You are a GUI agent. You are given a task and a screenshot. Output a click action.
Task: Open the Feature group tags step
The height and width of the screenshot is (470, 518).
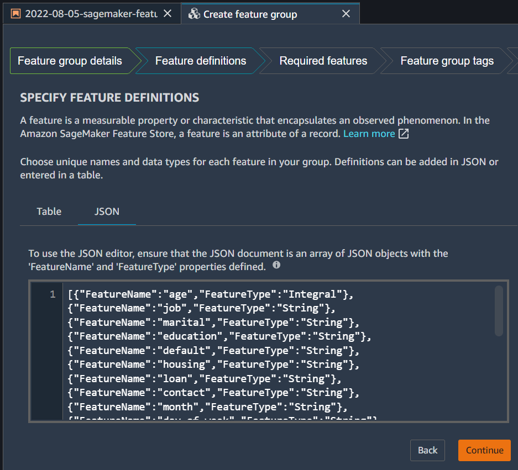point(447,61)
